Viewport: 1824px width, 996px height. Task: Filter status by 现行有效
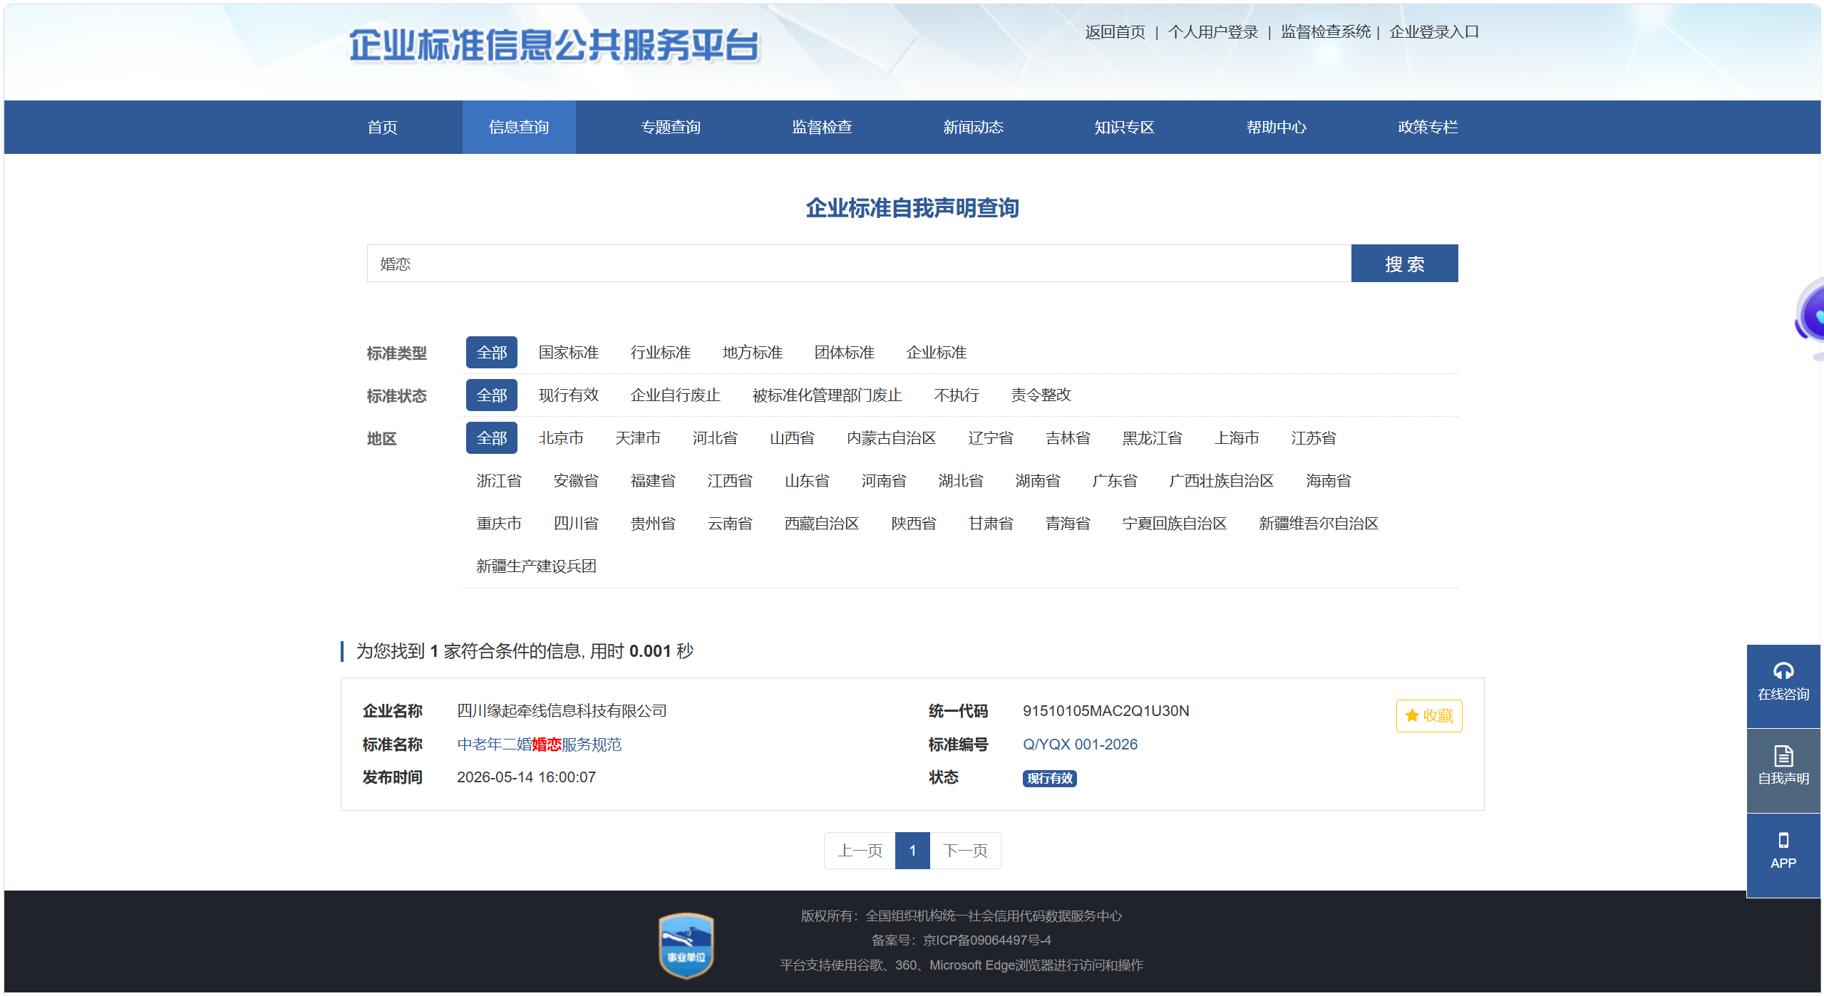tap(568, 395)
